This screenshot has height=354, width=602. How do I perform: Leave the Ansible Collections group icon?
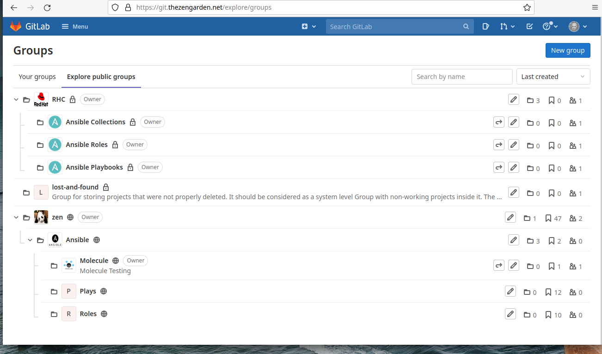tap(499, 122)
